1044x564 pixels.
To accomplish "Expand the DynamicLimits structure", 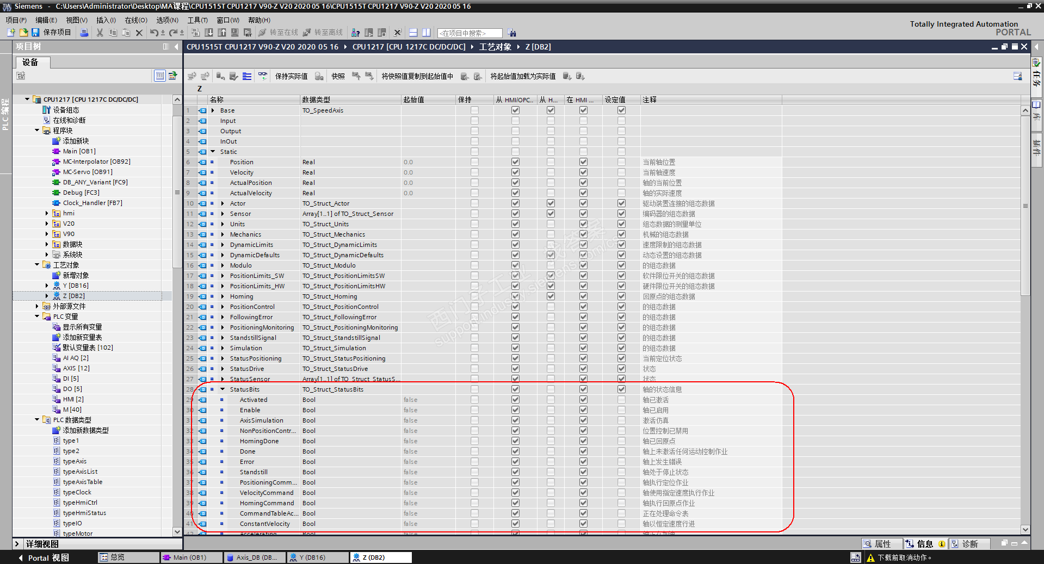I will tap(223, 245).
